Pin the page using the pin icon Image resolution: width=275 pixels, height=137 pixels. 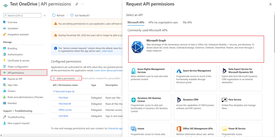point(77,4)
